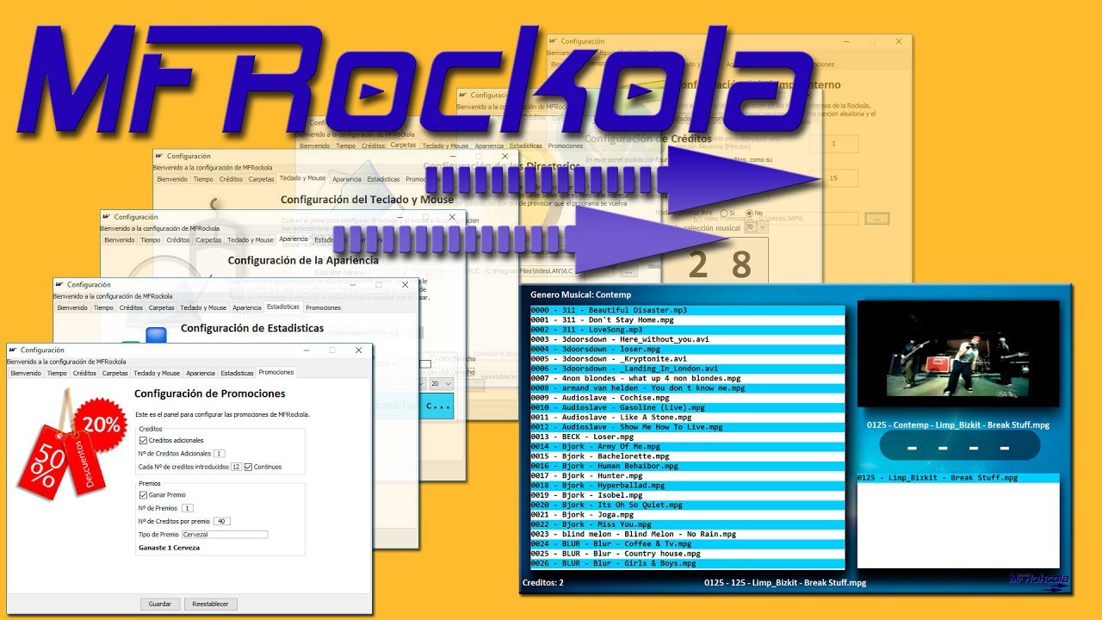1102x620 pixels.
Task: Select song 0026 - BLUR - Girls & Boys.mpg
Action: click(688, 564)
